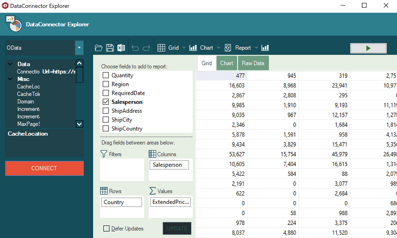Check the Region field checkbox
The height and width of the screenshot is (238, 397).
106,84
